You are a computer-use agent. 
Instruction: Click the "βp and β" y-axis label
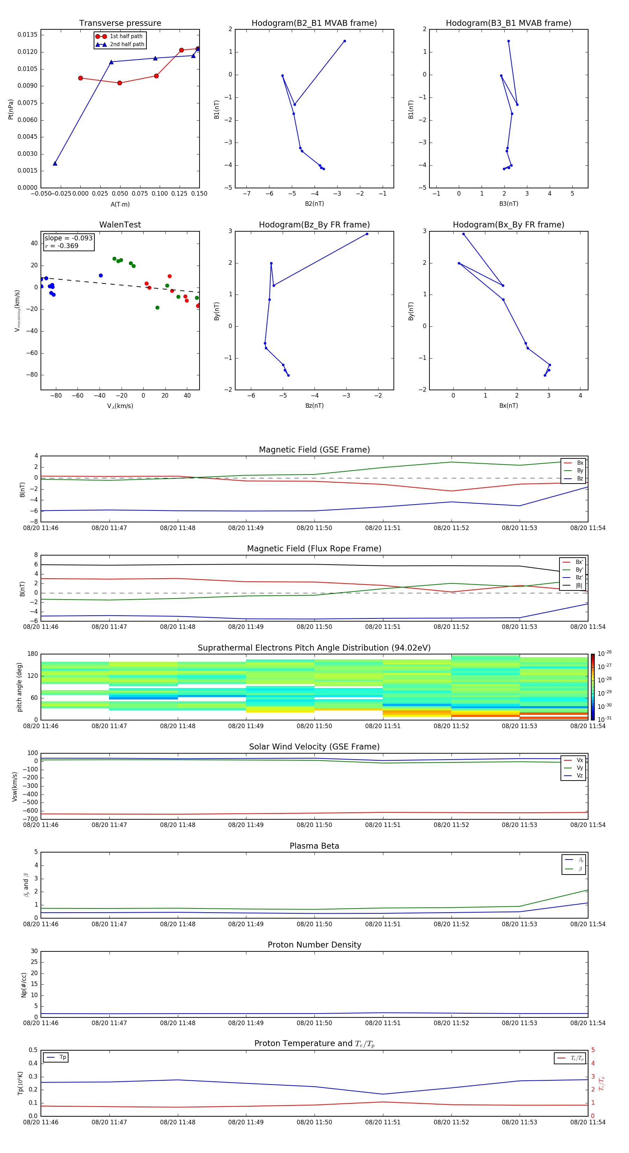pos(27,885)
